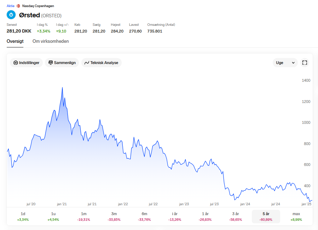Open Indstillinger chart settings
This screenshot has height=230, width=318.
pos(27,63)
